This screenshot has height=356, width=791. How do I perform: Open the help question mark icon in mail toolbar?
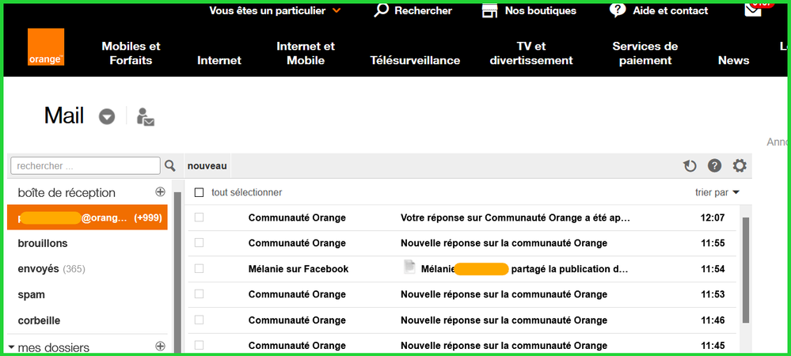click(714, 165)
